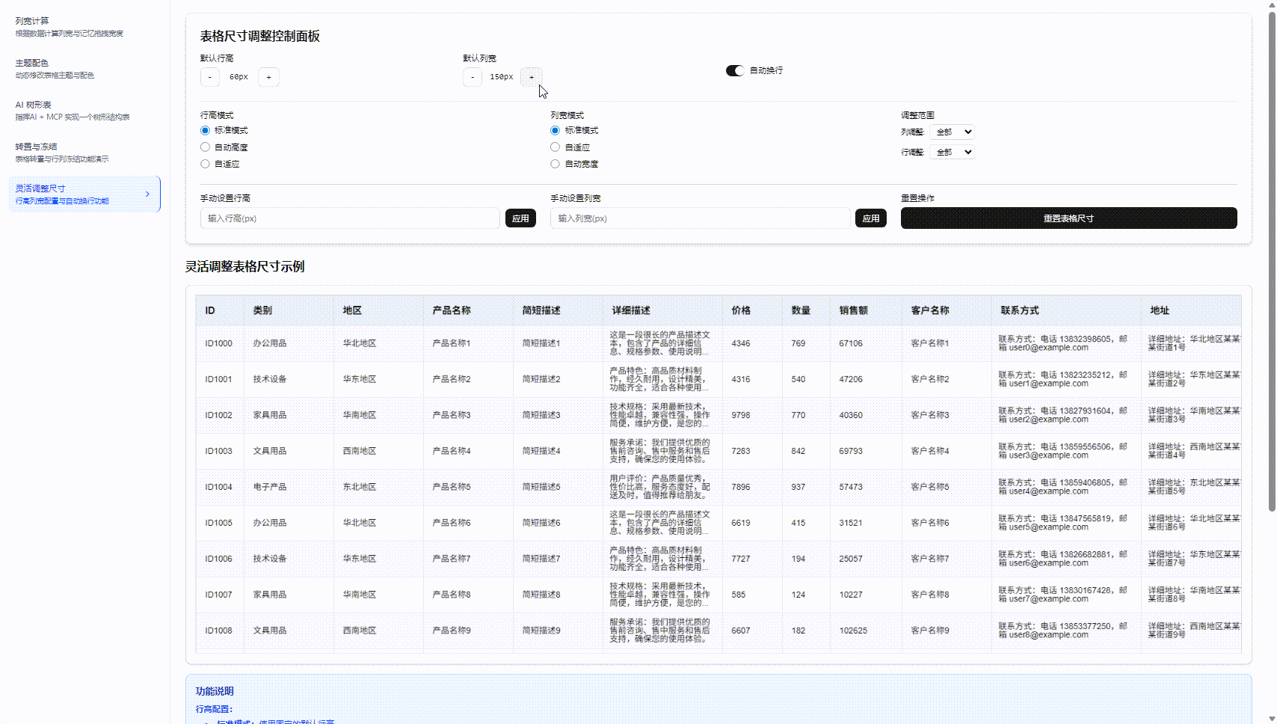
Task: Click the 价格 column header
Action: point(752,310)
